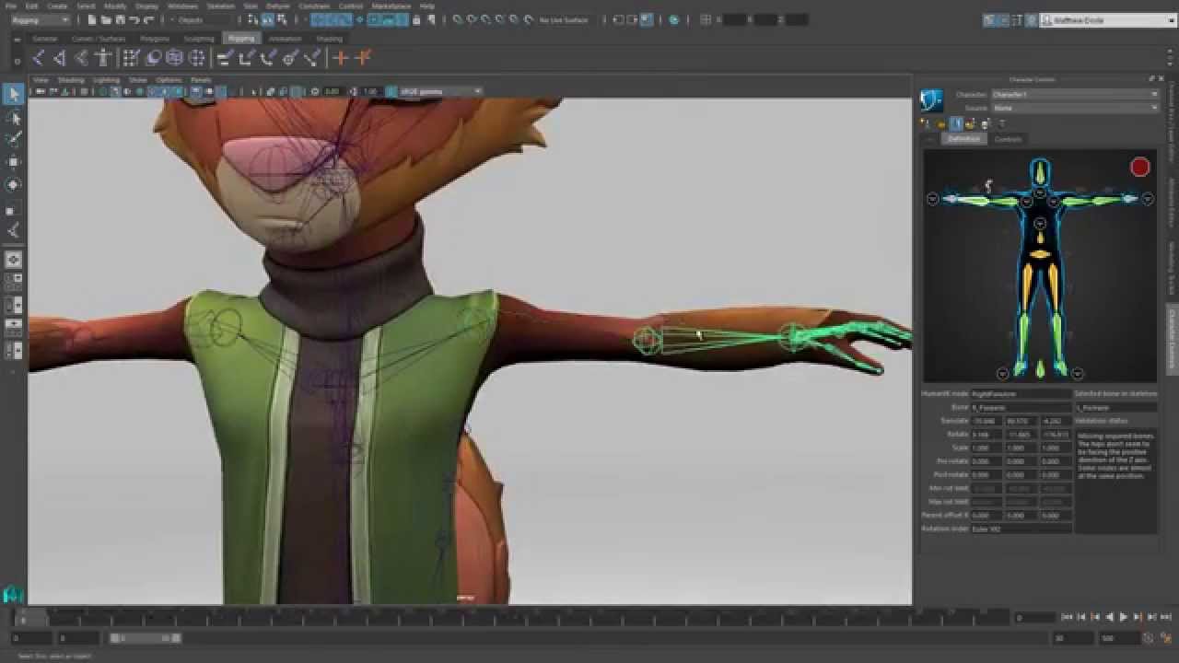Choose the Rotate tool in toolbox

tap(14, 185)
